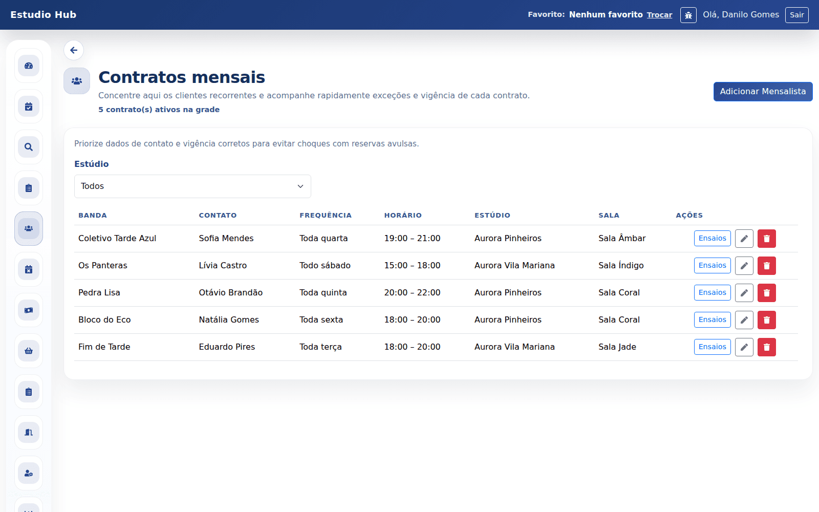Image resolution: width=819 pixels, height=512 pixels.
Task: Open the money bill sidebar icon
Action: pos(29,310)
